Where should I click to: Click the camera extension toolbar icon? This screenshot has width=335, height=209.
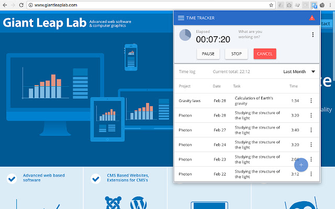coord(289,5)
